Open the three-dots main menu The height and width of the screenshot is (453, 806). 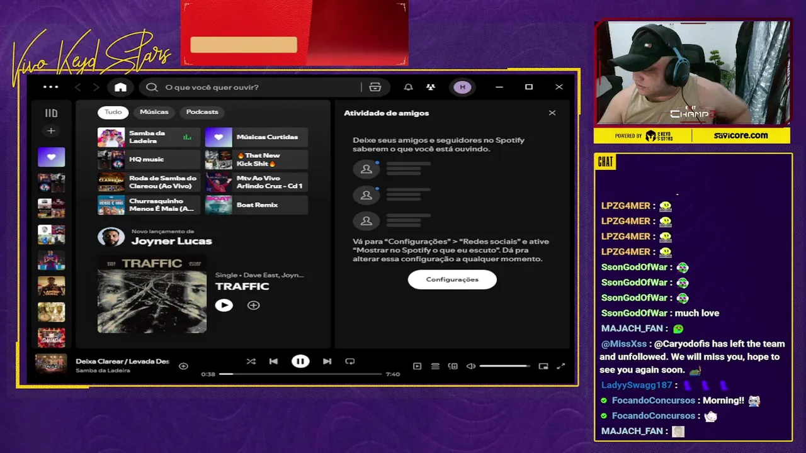pos(51,87)
